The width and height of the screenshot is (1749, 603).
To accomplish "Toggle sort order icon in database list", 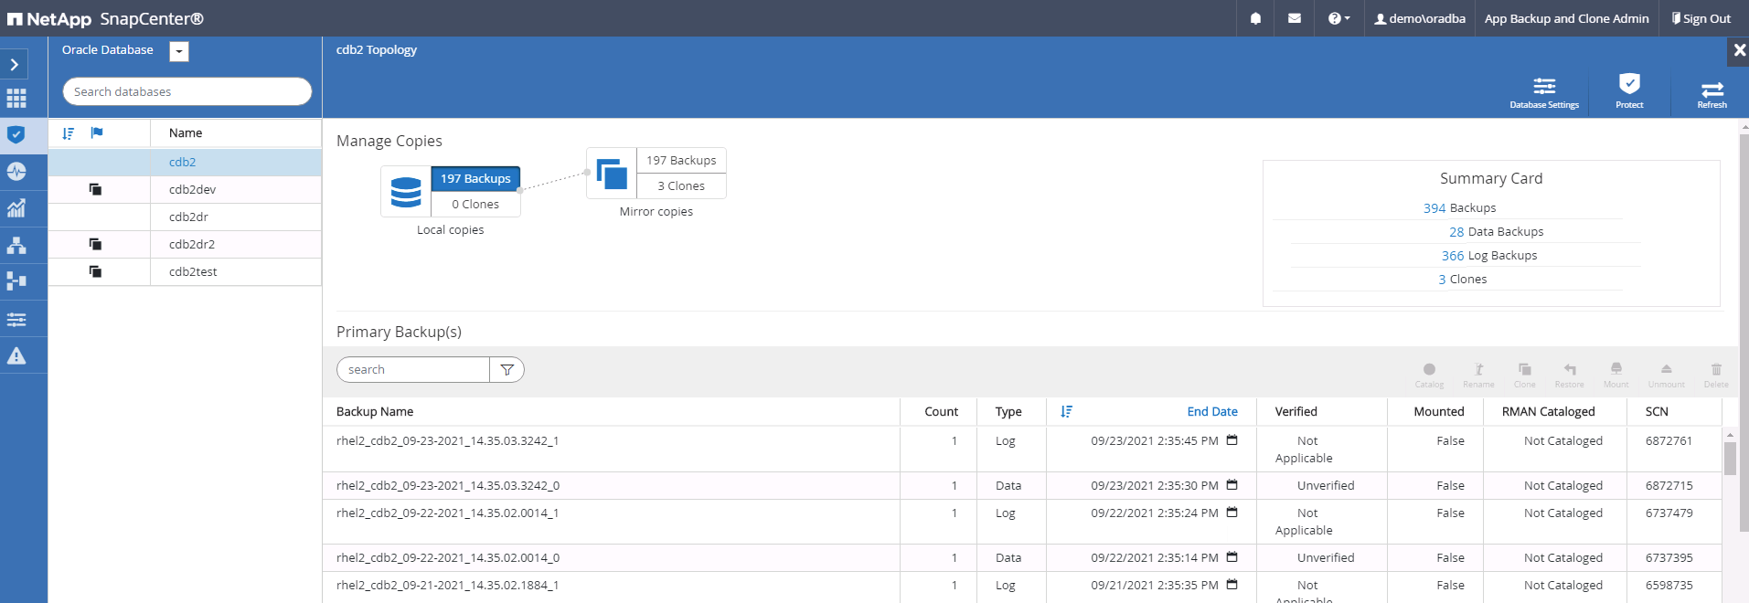I will click(68, 133).
